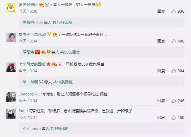Like the 司机餐费550 comment
Viewport: 191px width, 137px height.
pos(173,71)
